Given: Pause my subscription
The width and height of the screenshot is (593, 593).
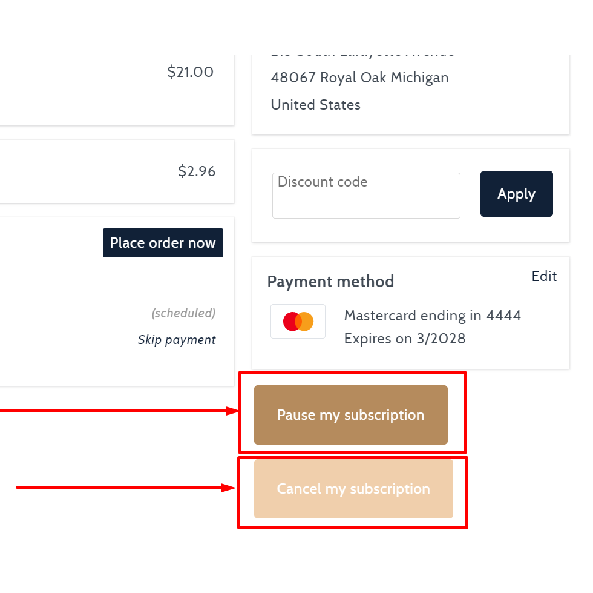Looking at the screenshot, I should point(351,415).
